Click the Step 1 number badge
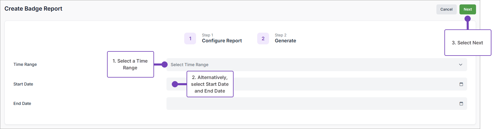492x129 pixels. click(x=190, y=38)
